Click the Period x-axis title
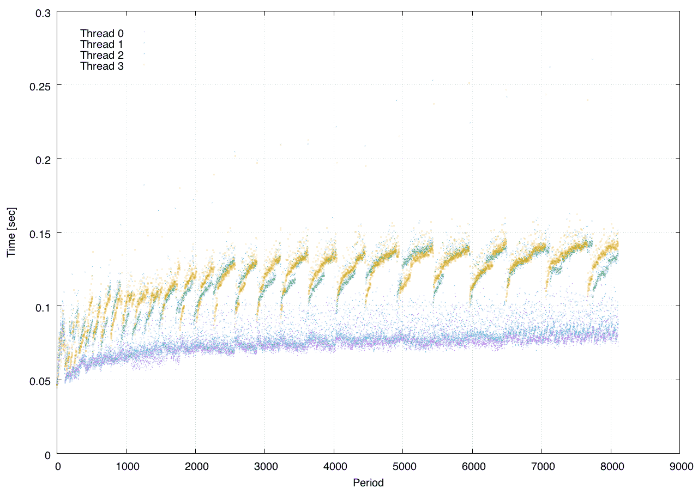Image resolution: width=698 pixels, height=488 pixels. coord(368,482)
